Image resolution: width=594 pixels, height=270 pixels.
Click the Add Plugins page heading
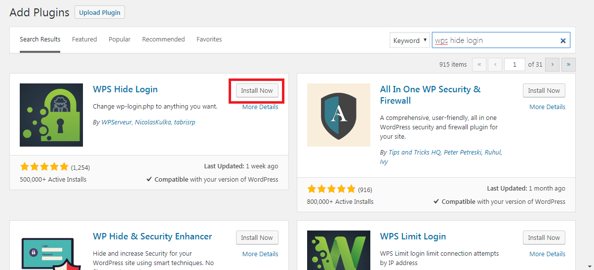tap(40, 13)
